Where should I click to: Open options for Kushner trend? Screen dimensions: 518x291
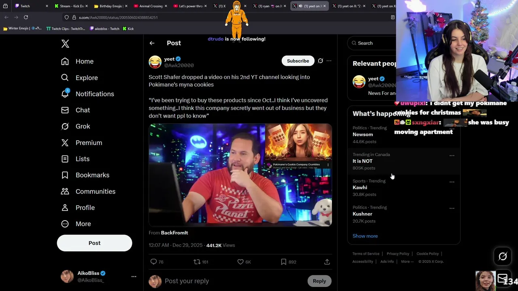pos(452,209)
